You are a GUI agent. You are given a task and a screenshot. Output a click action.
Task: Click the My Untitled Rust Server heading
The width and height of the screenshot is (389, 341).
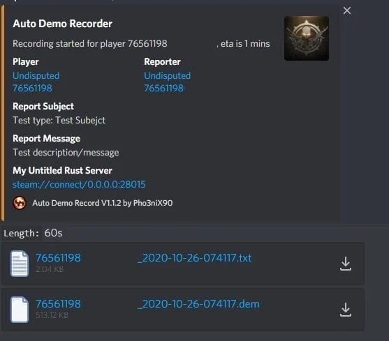[63, 171]
